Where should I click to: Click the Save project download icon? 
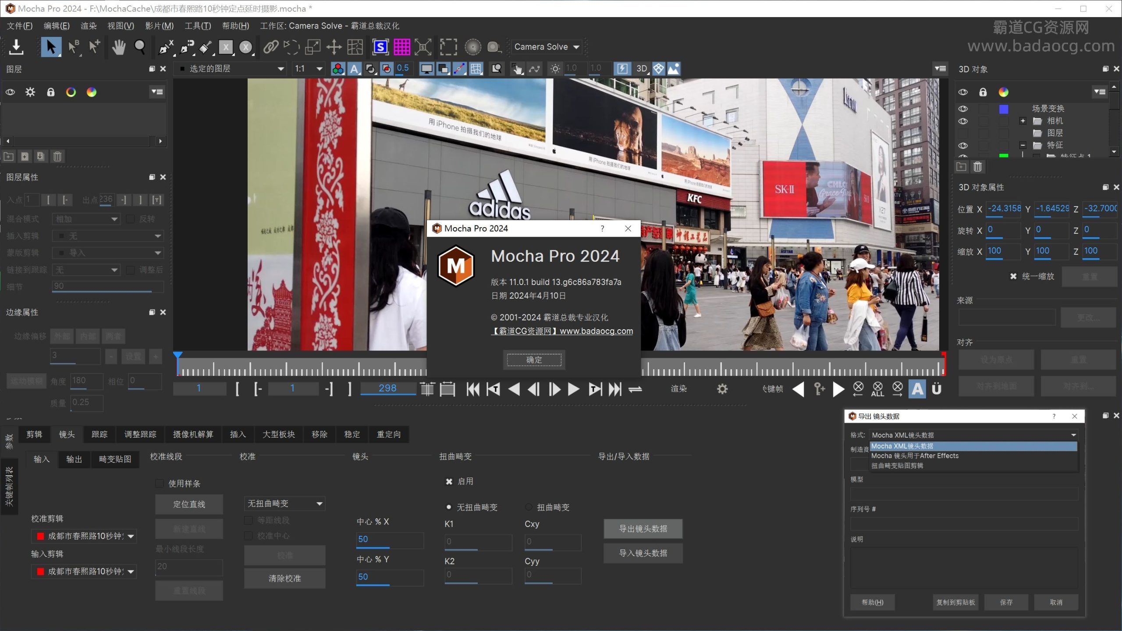click(16, 47)
